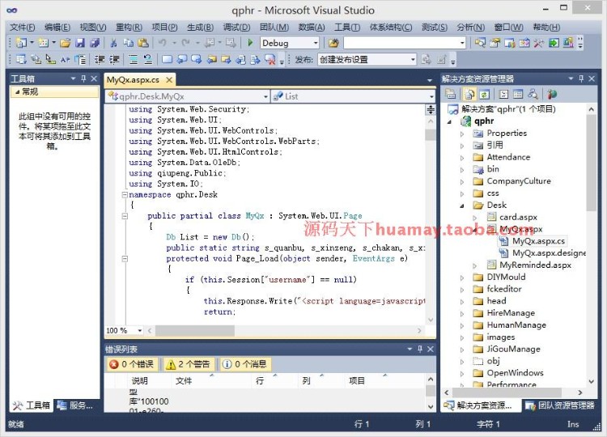Pin the Toolbox panel
Viewport: 607px width, 437px height.
pos(83,78)
